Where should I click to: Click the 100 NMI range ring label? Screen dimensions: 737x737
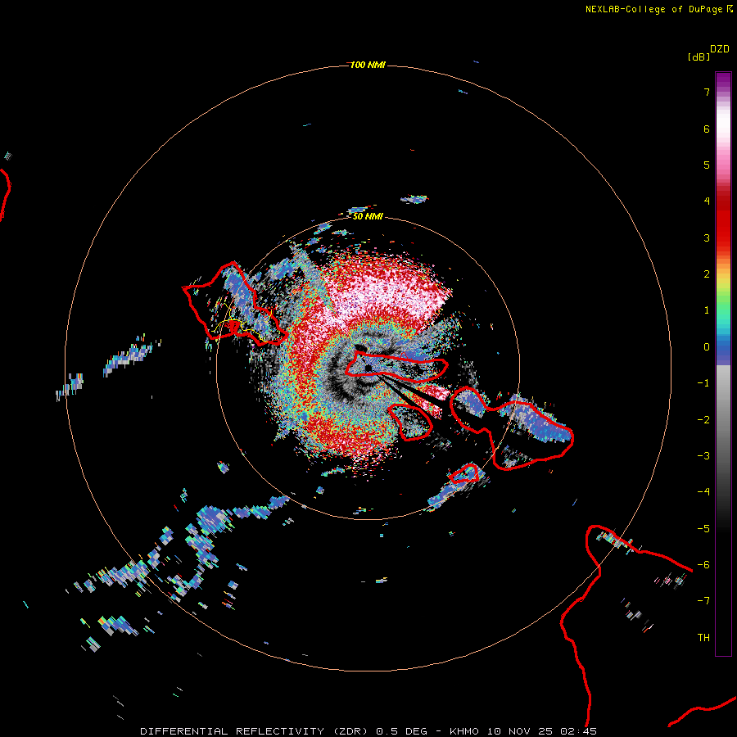[x=368, y=65]
